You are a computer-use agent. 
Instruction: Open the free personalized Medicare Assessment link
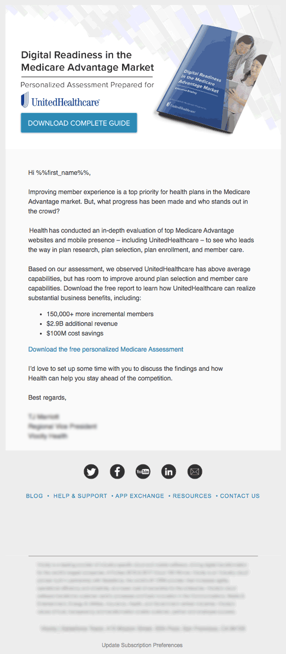(106, 349)
